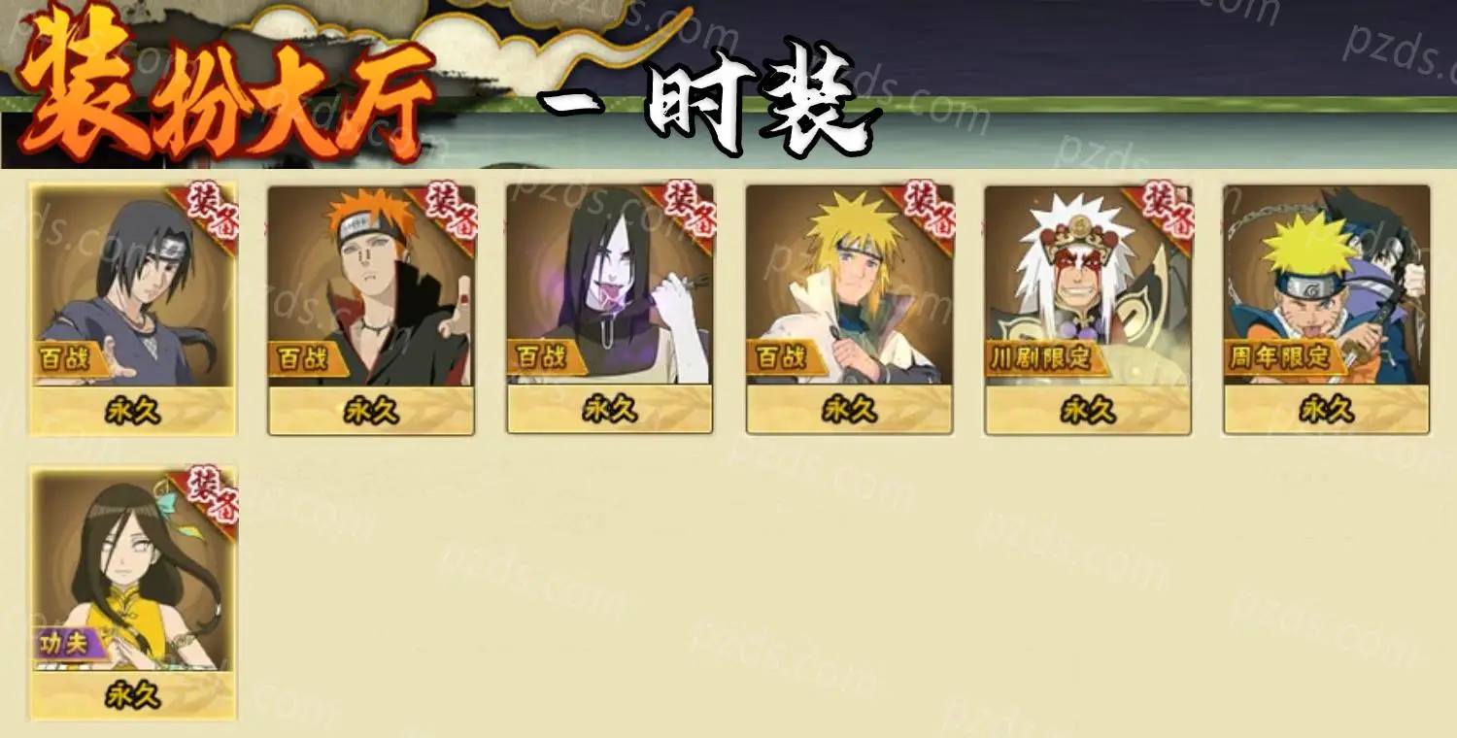The image size is (1457, 738).
Task: Select the Itachi 百战 costume card
Action: point(133,309)
